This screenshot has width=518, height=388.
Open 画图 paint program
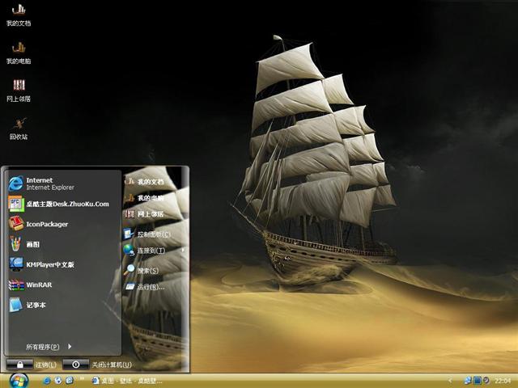(x=24, y=244)
